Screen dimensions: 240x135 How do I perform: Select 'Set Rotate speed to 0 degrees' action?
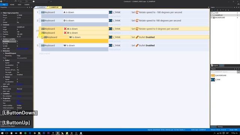click(x=155, y=29)
